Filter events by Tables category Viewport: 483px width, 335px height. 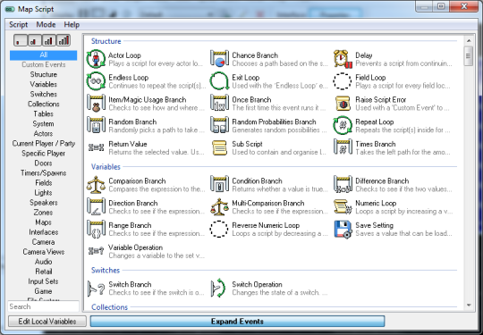44,113
